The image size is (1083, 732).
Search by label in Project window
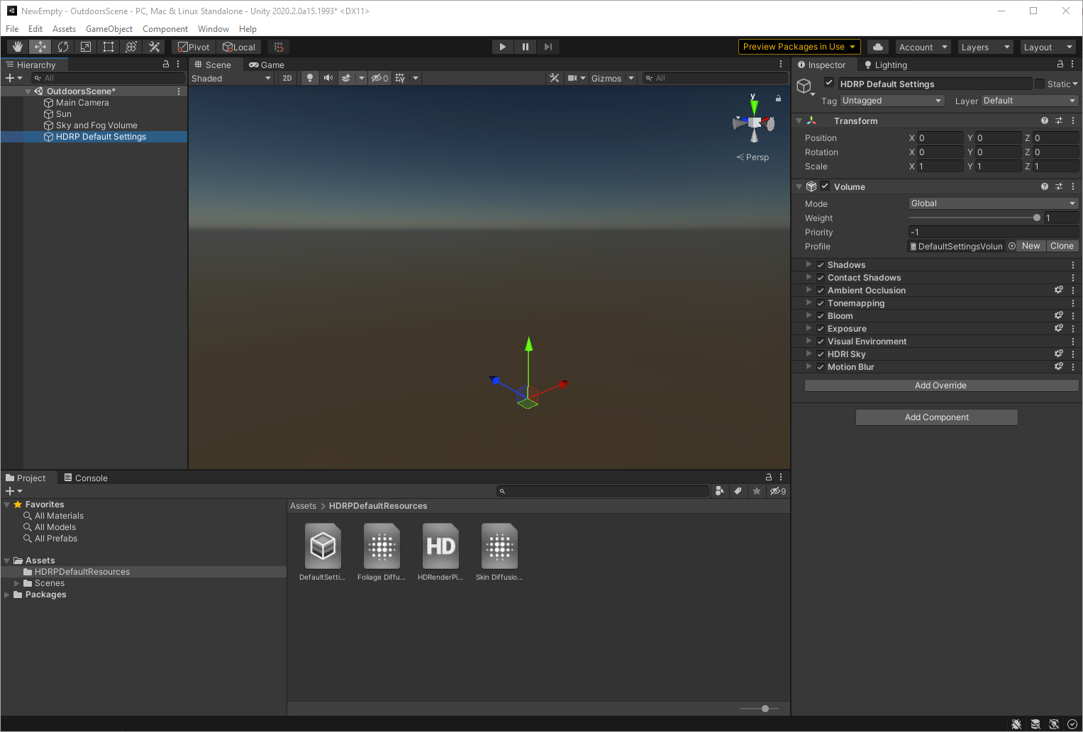(x=738, y=491)
